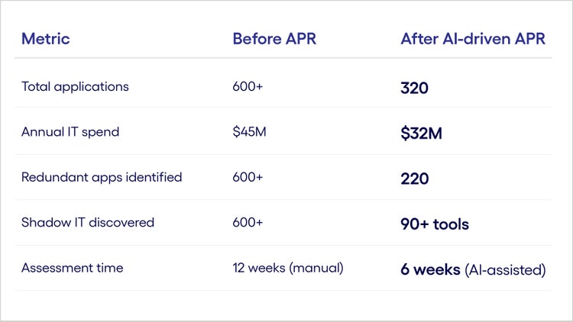Viewport: 573px width, 322px height.
Task: Click 600+ in the Redundant apps row
Action: (x=248, y=177)
